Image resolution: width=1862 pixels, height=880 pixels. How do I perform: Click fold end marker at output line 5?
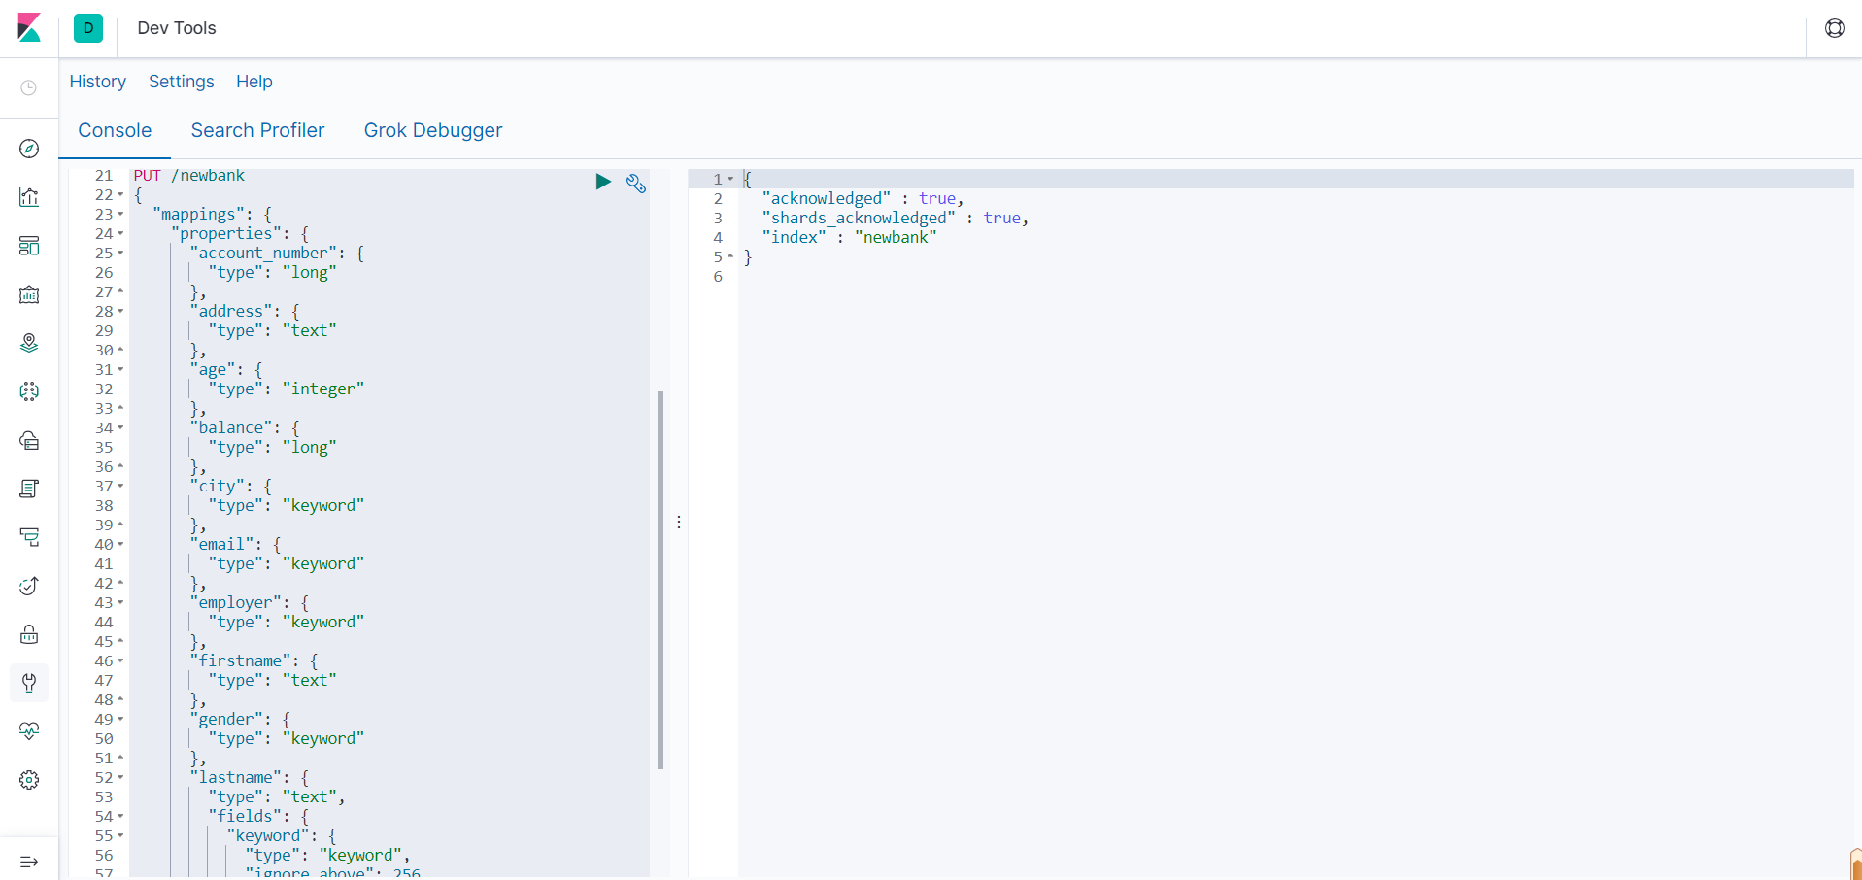tap(730, 257)
